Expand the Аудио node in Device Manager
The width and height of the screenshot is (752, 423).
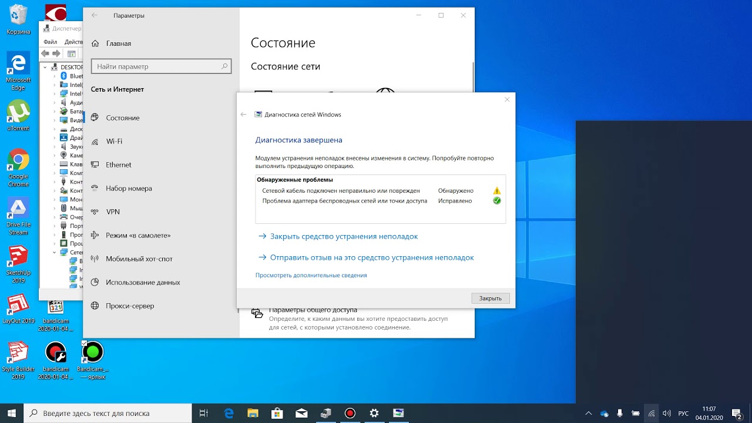pos(55,102)
